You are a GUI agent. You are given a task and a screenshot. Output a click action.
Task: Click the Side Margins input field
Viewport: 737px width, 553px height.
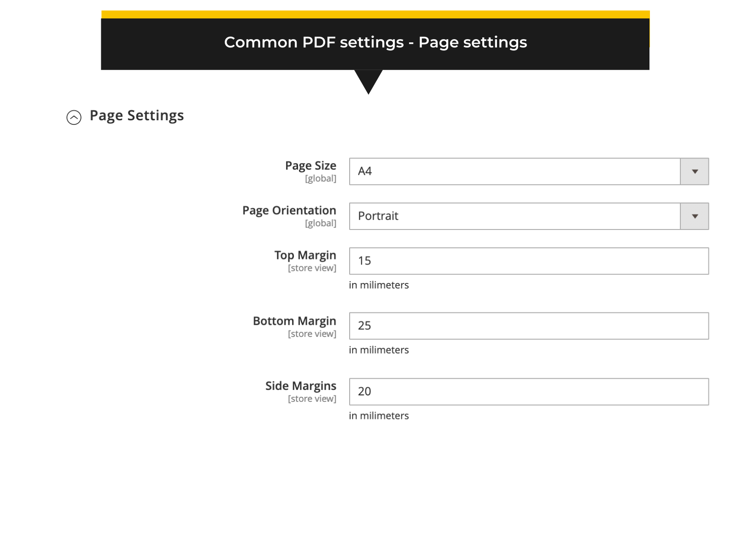(529, 391)
